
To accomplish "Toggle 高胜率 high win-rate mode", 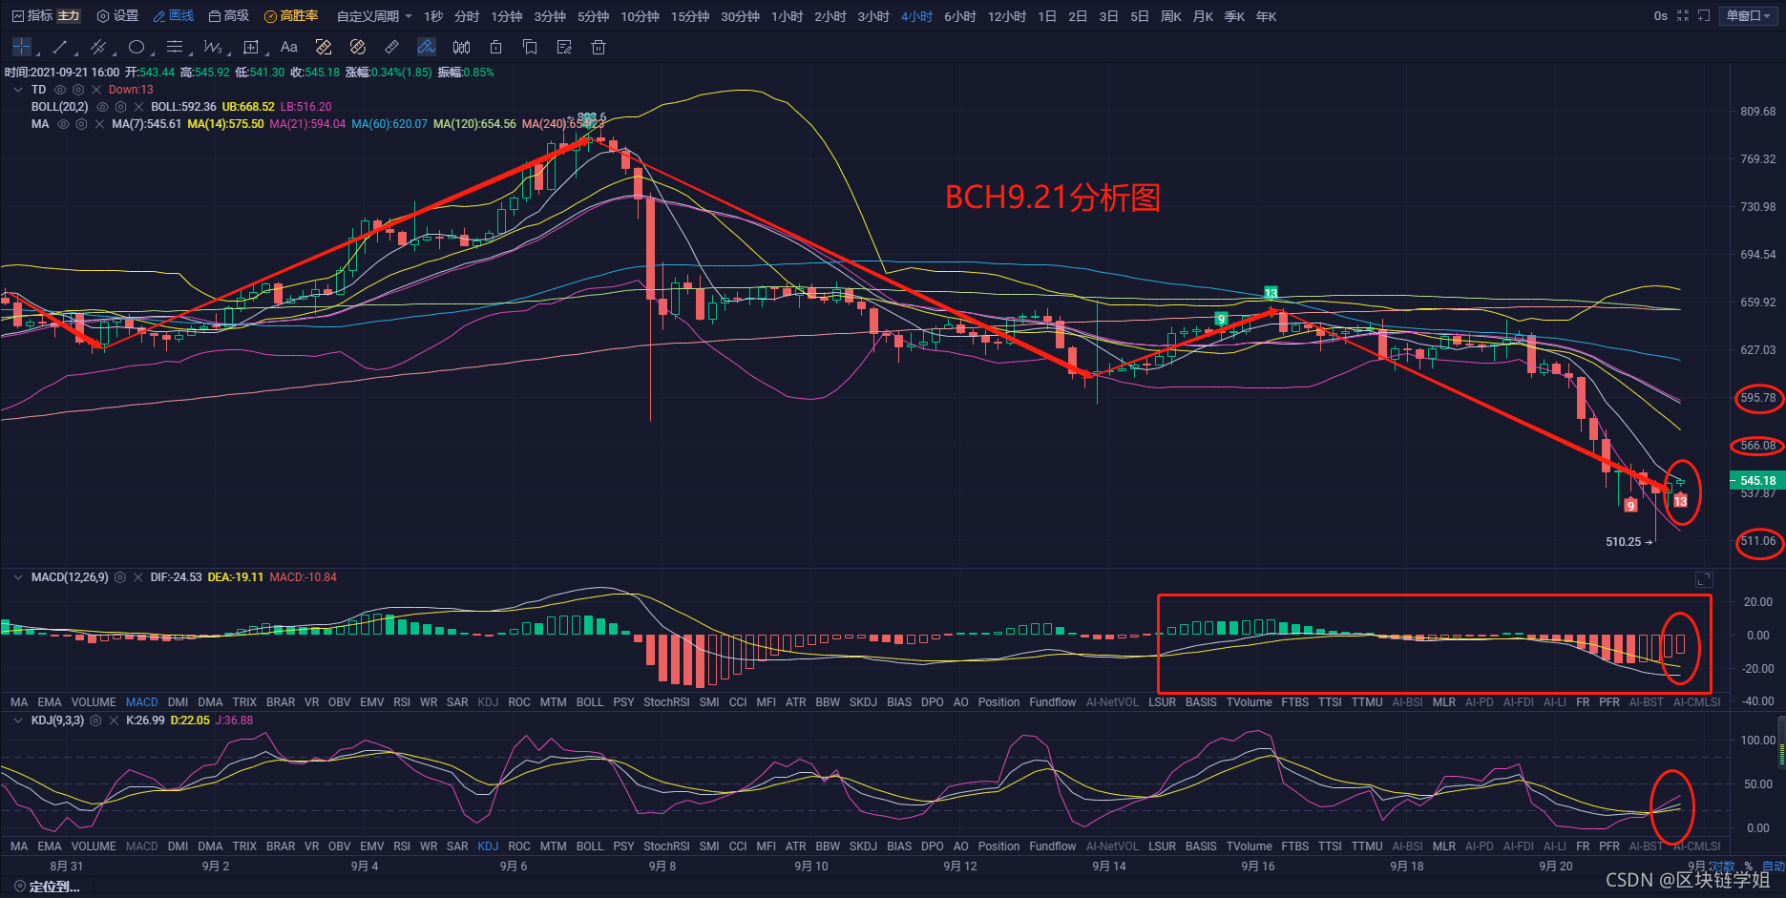I will tap(291, 16).
